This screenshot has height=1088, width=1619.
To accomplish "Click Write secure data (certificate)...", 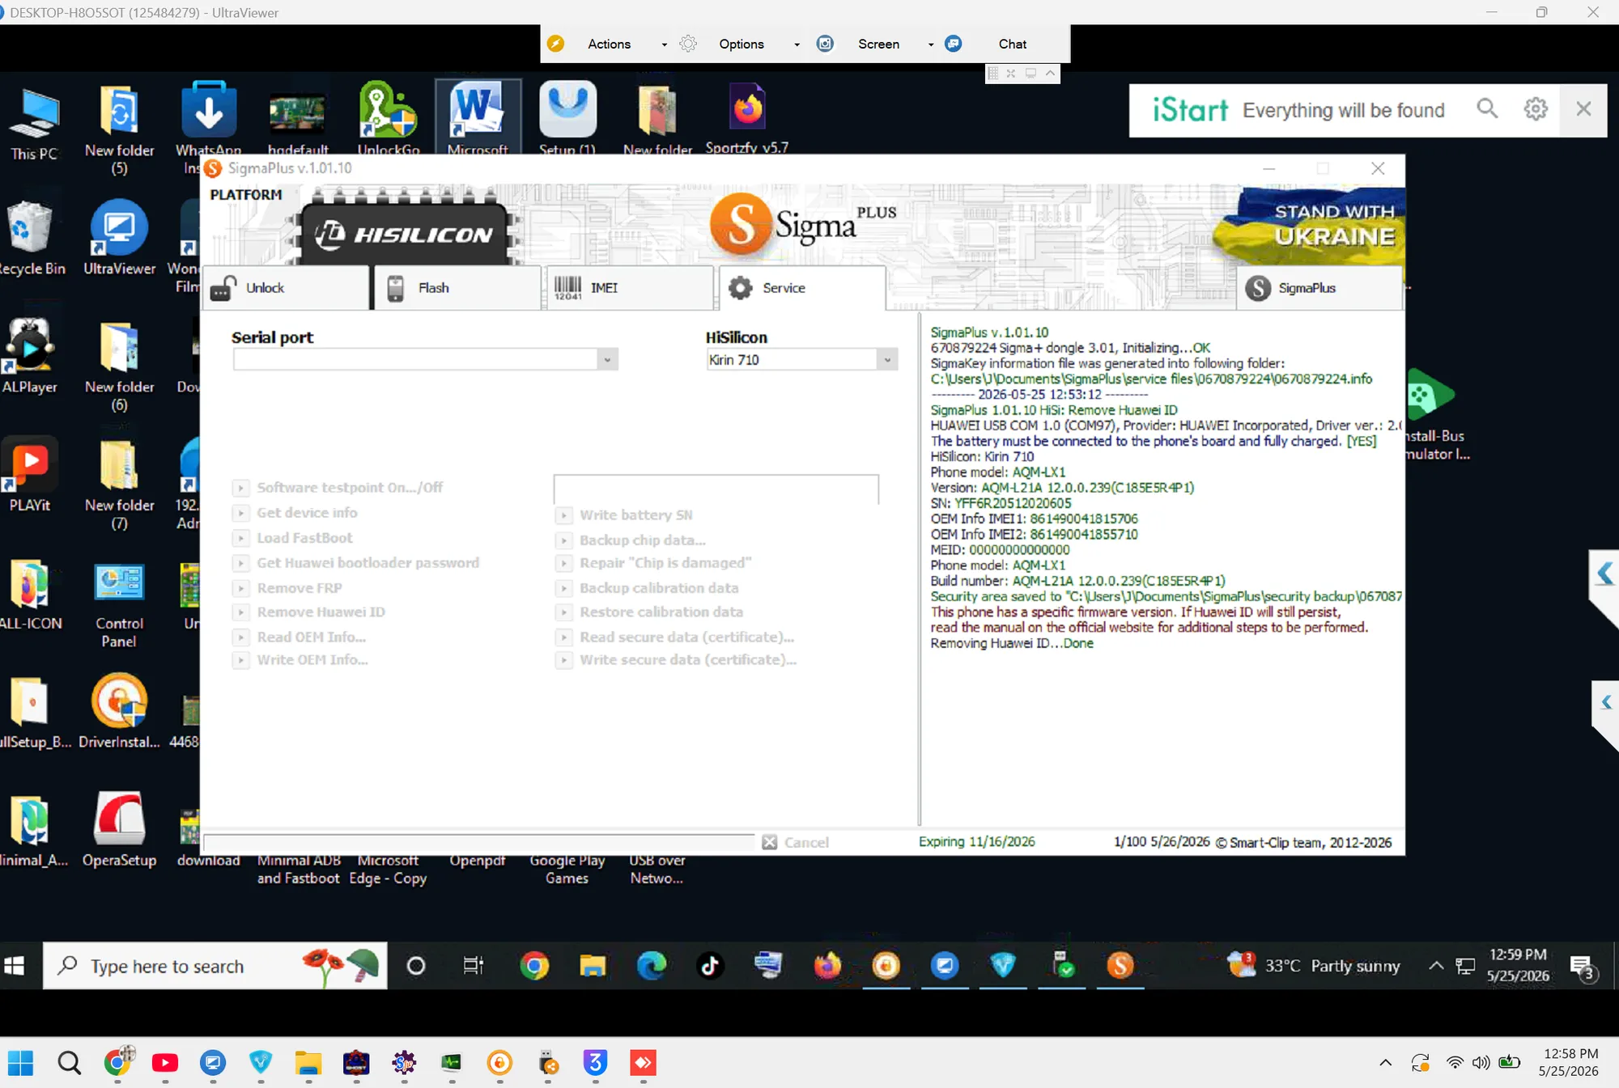I will [x=677, y=660].
